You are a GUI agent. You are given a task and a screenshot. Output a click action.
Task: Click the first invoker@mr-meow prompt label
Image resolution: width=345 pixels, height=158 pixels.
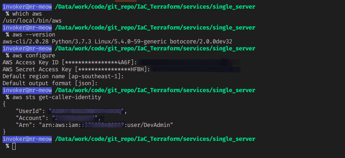[27, 7]
